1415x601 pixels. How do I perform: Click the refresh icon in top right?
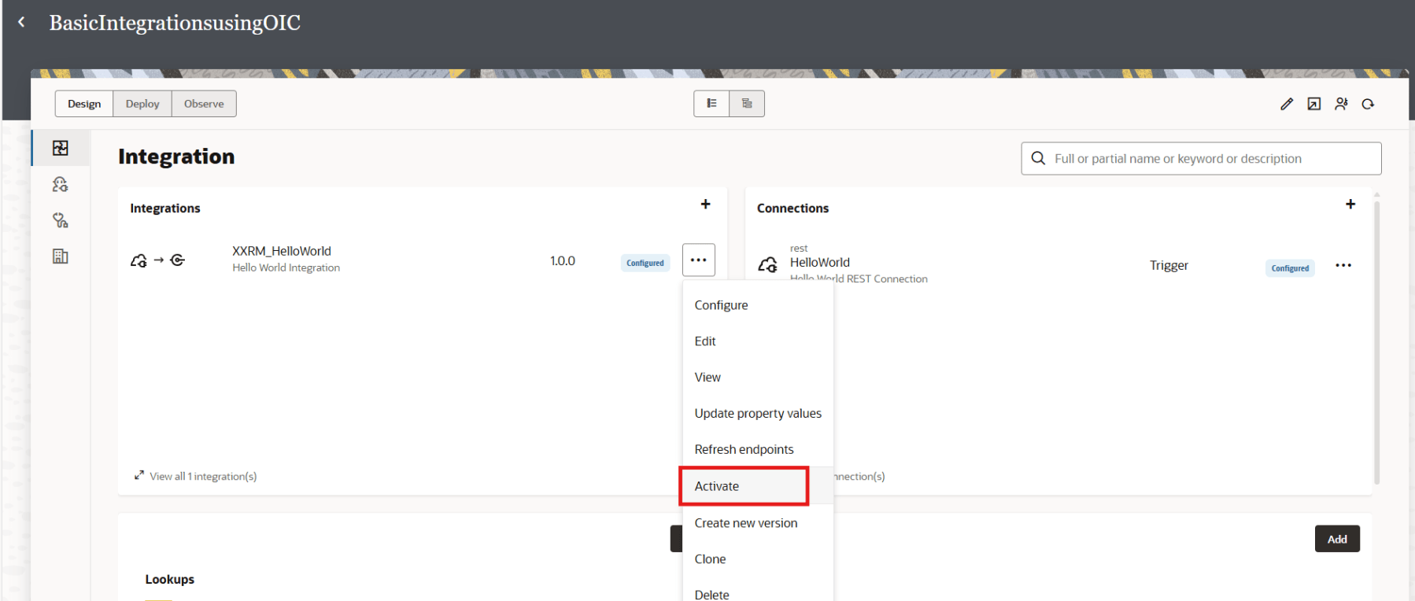point(1369,104)
